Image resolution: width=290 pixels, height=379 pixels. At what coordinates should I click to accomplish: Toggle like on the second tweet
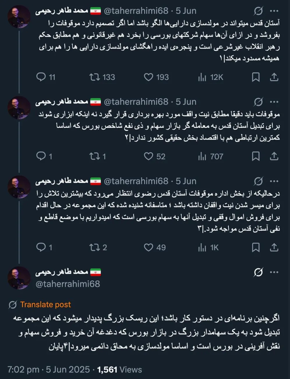(x=149, y=156)
